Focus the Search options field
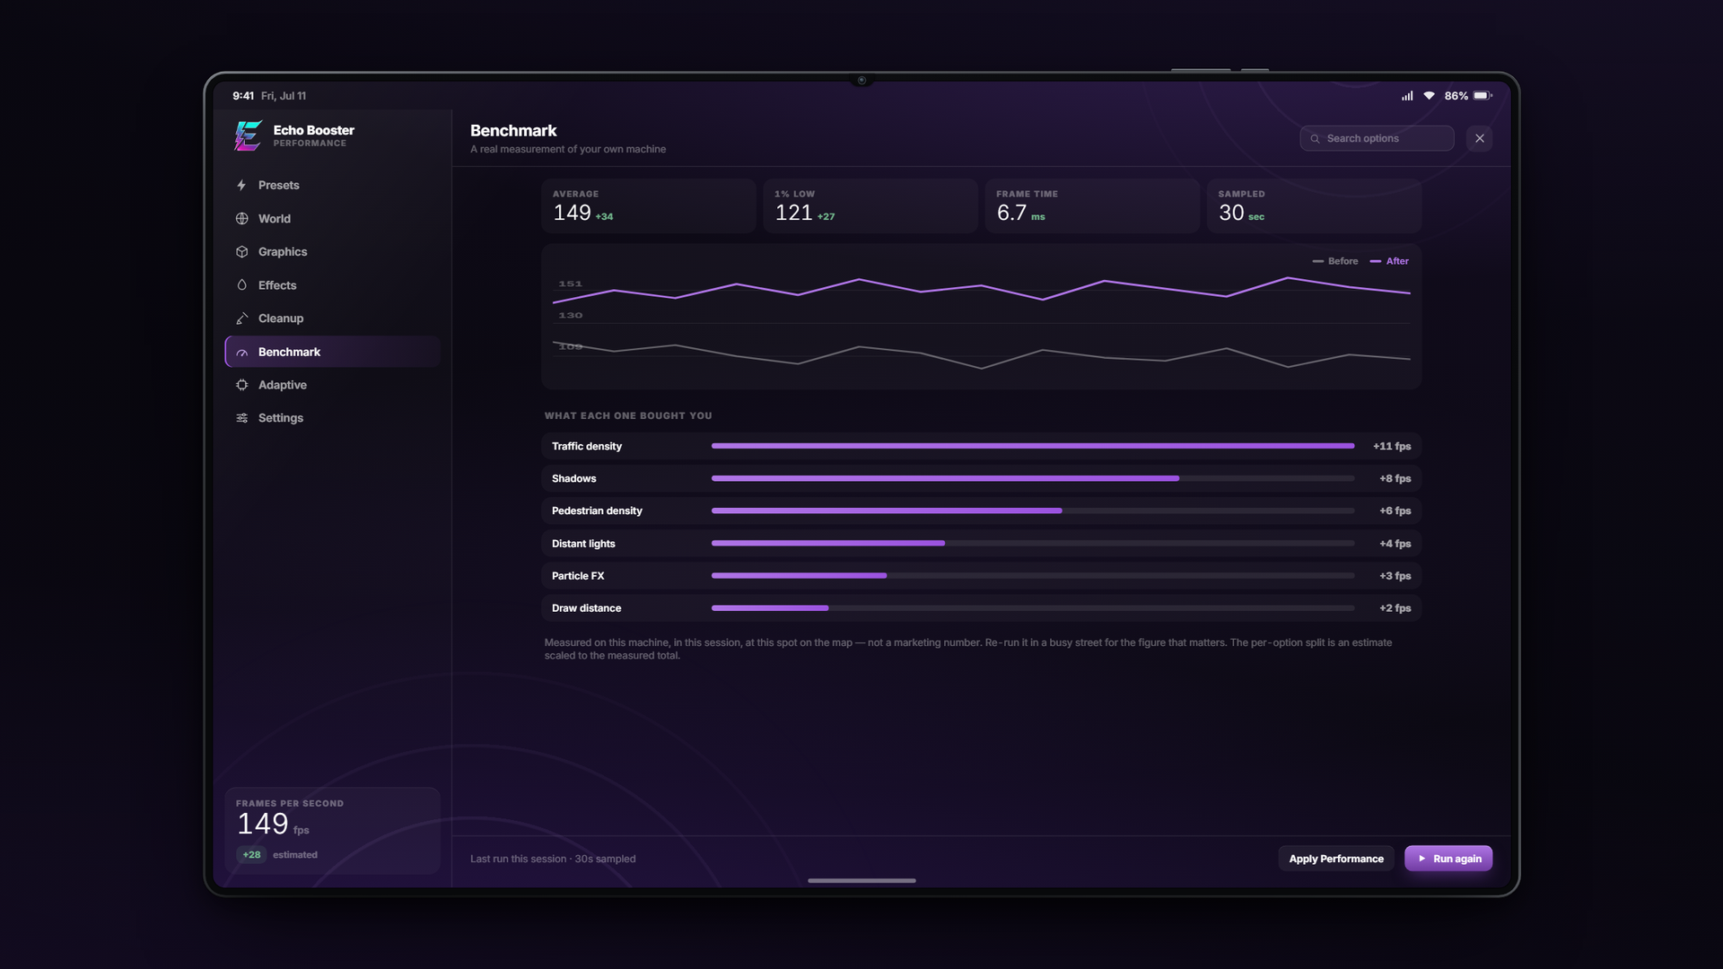 (x=1377, y=138)
